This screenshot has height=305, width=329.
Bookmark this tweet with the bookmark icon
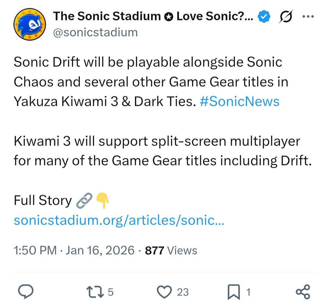[234, 292]
